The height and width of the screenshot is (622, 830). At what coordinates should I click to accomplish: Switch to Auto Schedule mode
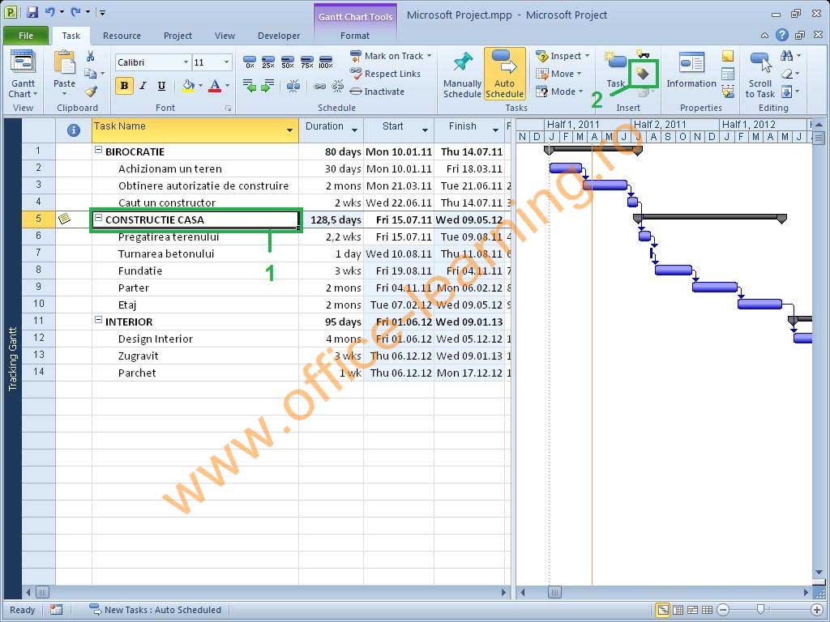pyautogui.click(x=504, y=74)
